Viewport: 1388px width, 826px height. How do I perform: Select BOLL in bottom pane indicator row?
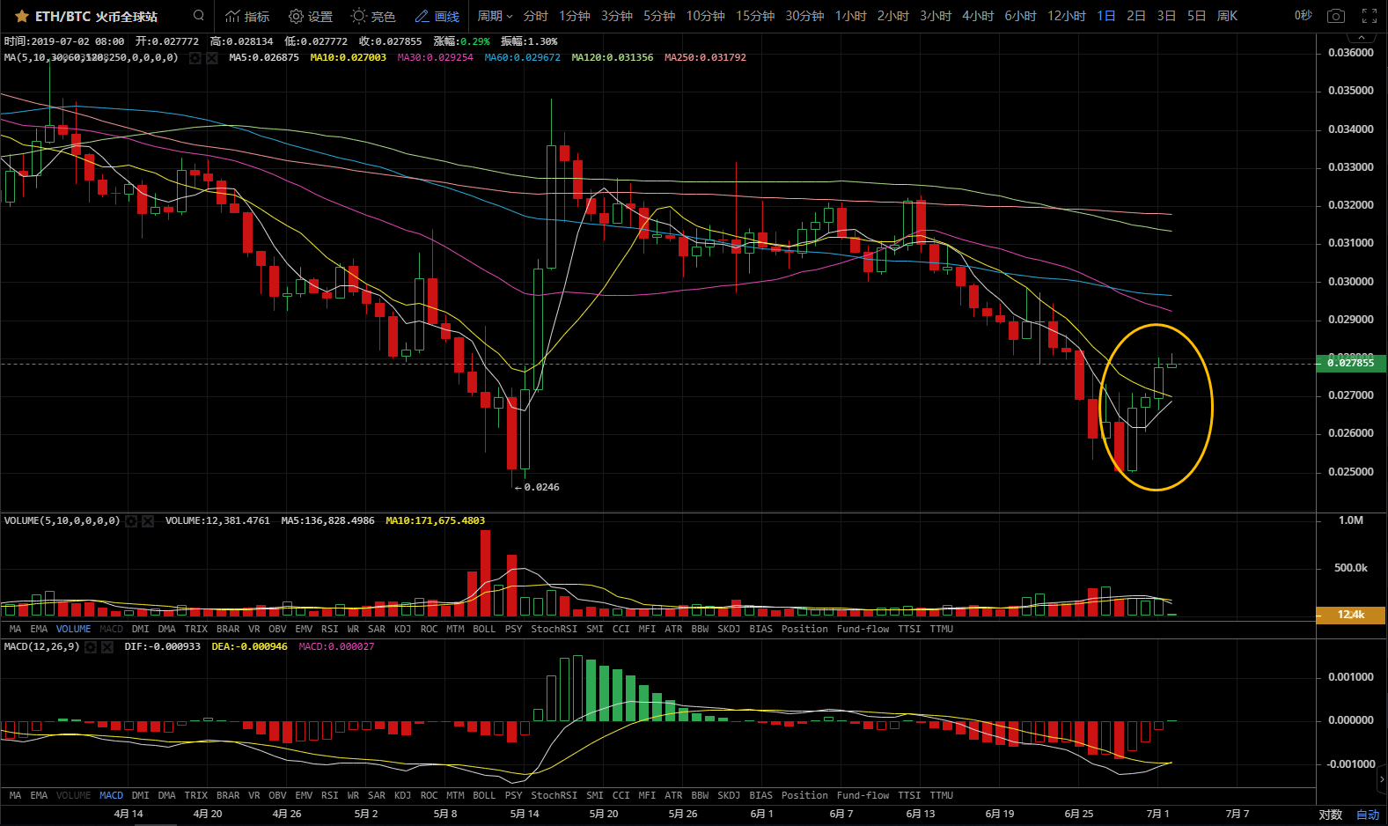[x=484, y=795]
